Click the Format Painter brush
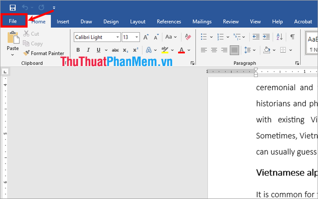318x199 pixels. tap(27, 53)
